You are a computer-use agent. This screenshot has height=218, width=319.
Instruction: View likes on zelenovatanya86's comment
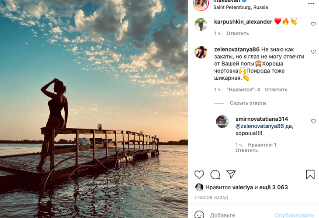click(243, 89)
